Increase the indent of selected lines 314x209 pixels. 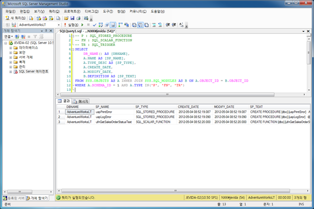pyautogui.click(x=174, y=25)
